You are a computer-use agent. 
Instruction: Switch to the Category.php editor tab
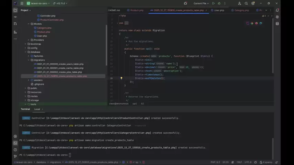[x=241, y=10]
